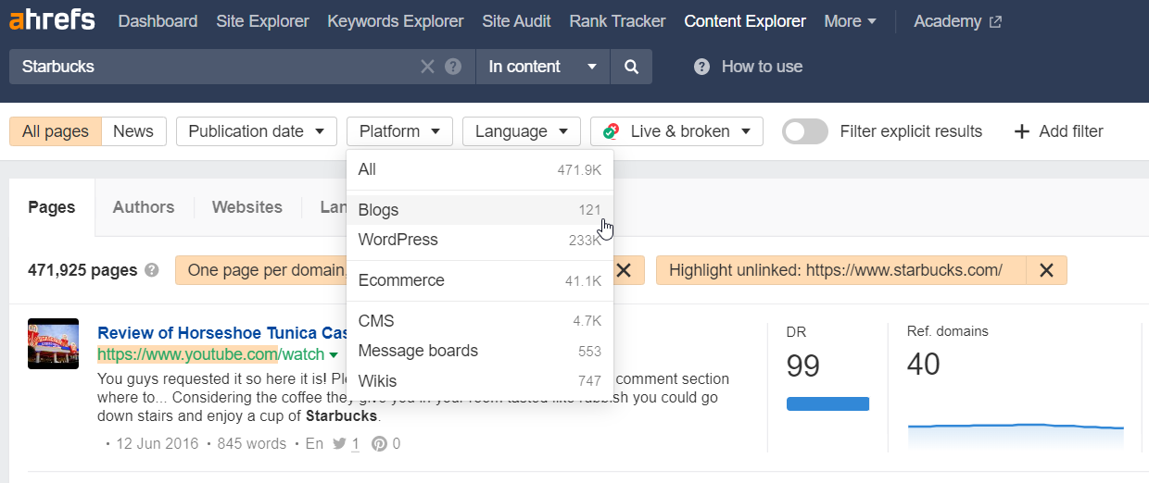Select Blogs platform option
The image size is (1149, 483).
tap(479, 210)
